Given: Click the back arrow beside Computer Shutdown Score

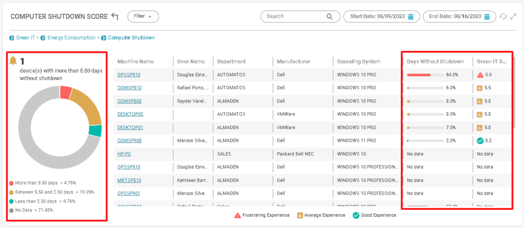Looking at the screenshot, I should pos(115,16).
